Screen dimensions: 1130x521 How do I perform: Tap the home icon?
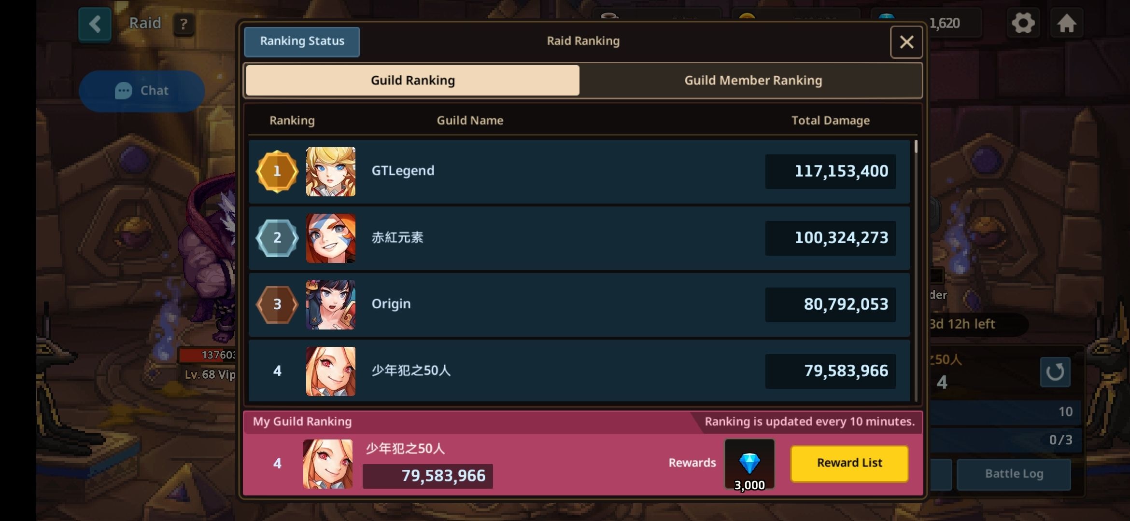click(x=1066, y=23)
